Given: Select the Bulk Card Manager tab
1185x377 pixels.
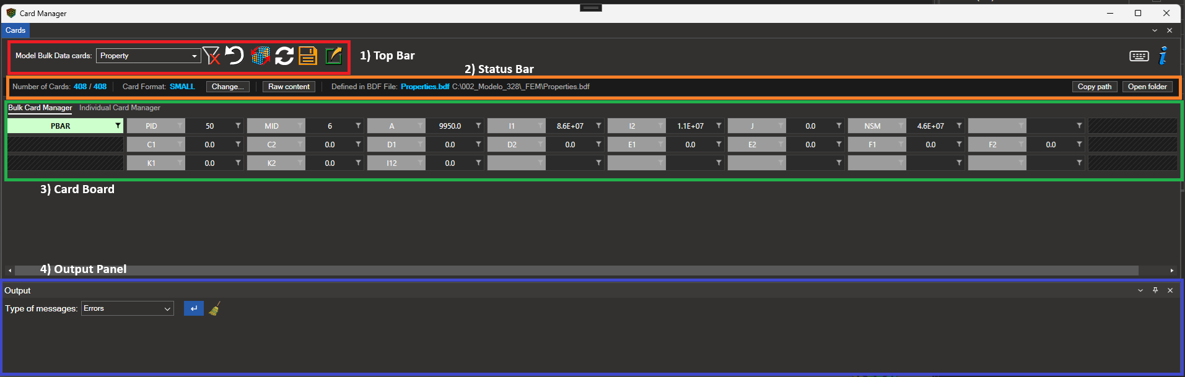Looking at the screenshot, I should (40, 108).
